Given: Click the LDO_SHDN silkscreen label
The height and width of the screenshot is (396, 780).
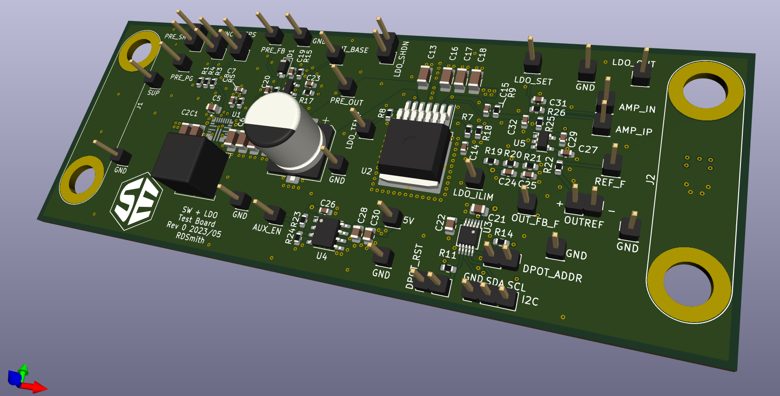Looking at the screenshot, I should tap(401, 59).
